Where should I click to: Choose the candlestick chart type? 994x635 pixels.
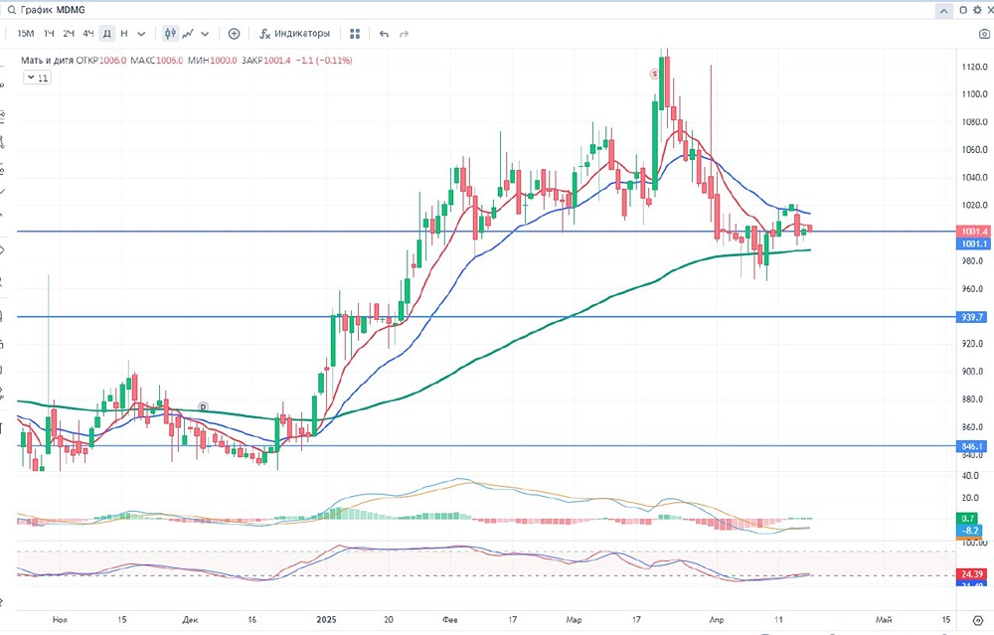point(170,34)
